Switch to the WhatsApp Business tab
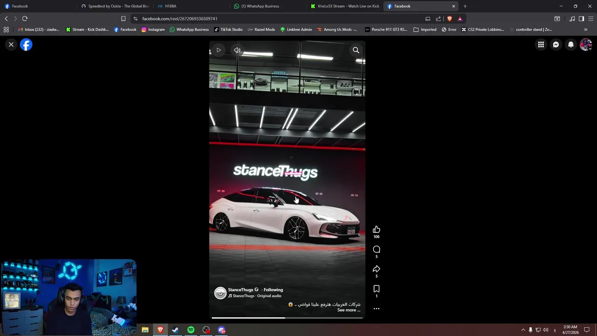597x336 pixels. click(x=268, y=6)
